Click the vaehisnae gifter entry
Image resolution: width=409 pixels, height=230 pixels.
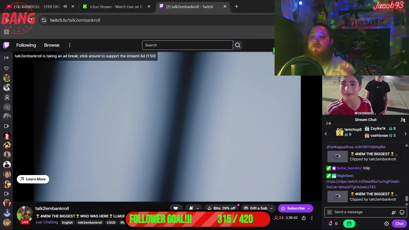(380, 135)
